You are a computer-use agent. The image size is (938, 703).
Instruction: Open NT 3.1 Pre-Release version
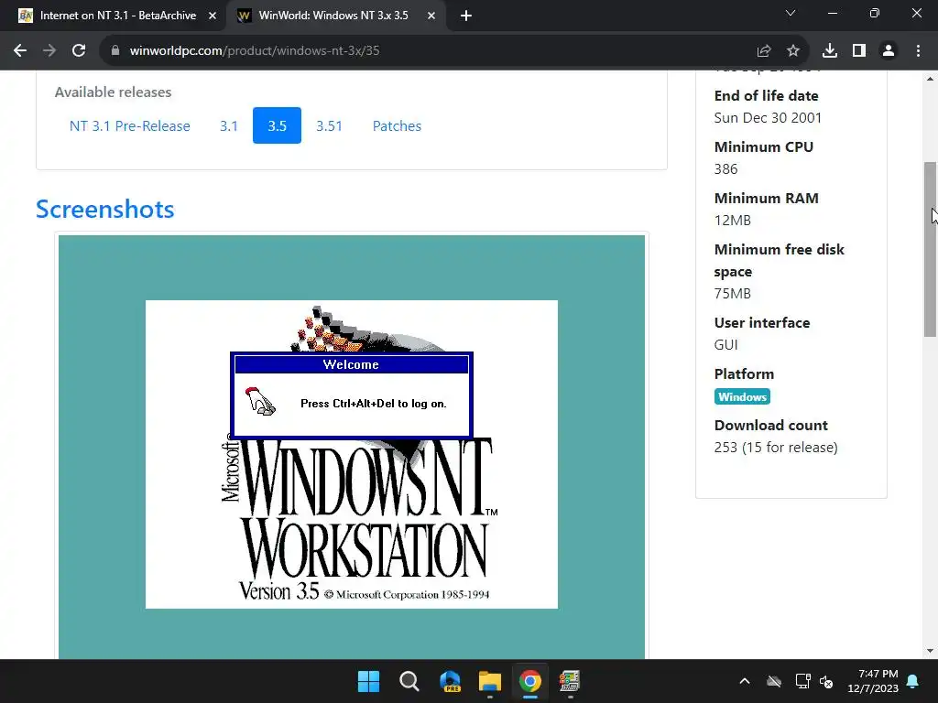130,126
